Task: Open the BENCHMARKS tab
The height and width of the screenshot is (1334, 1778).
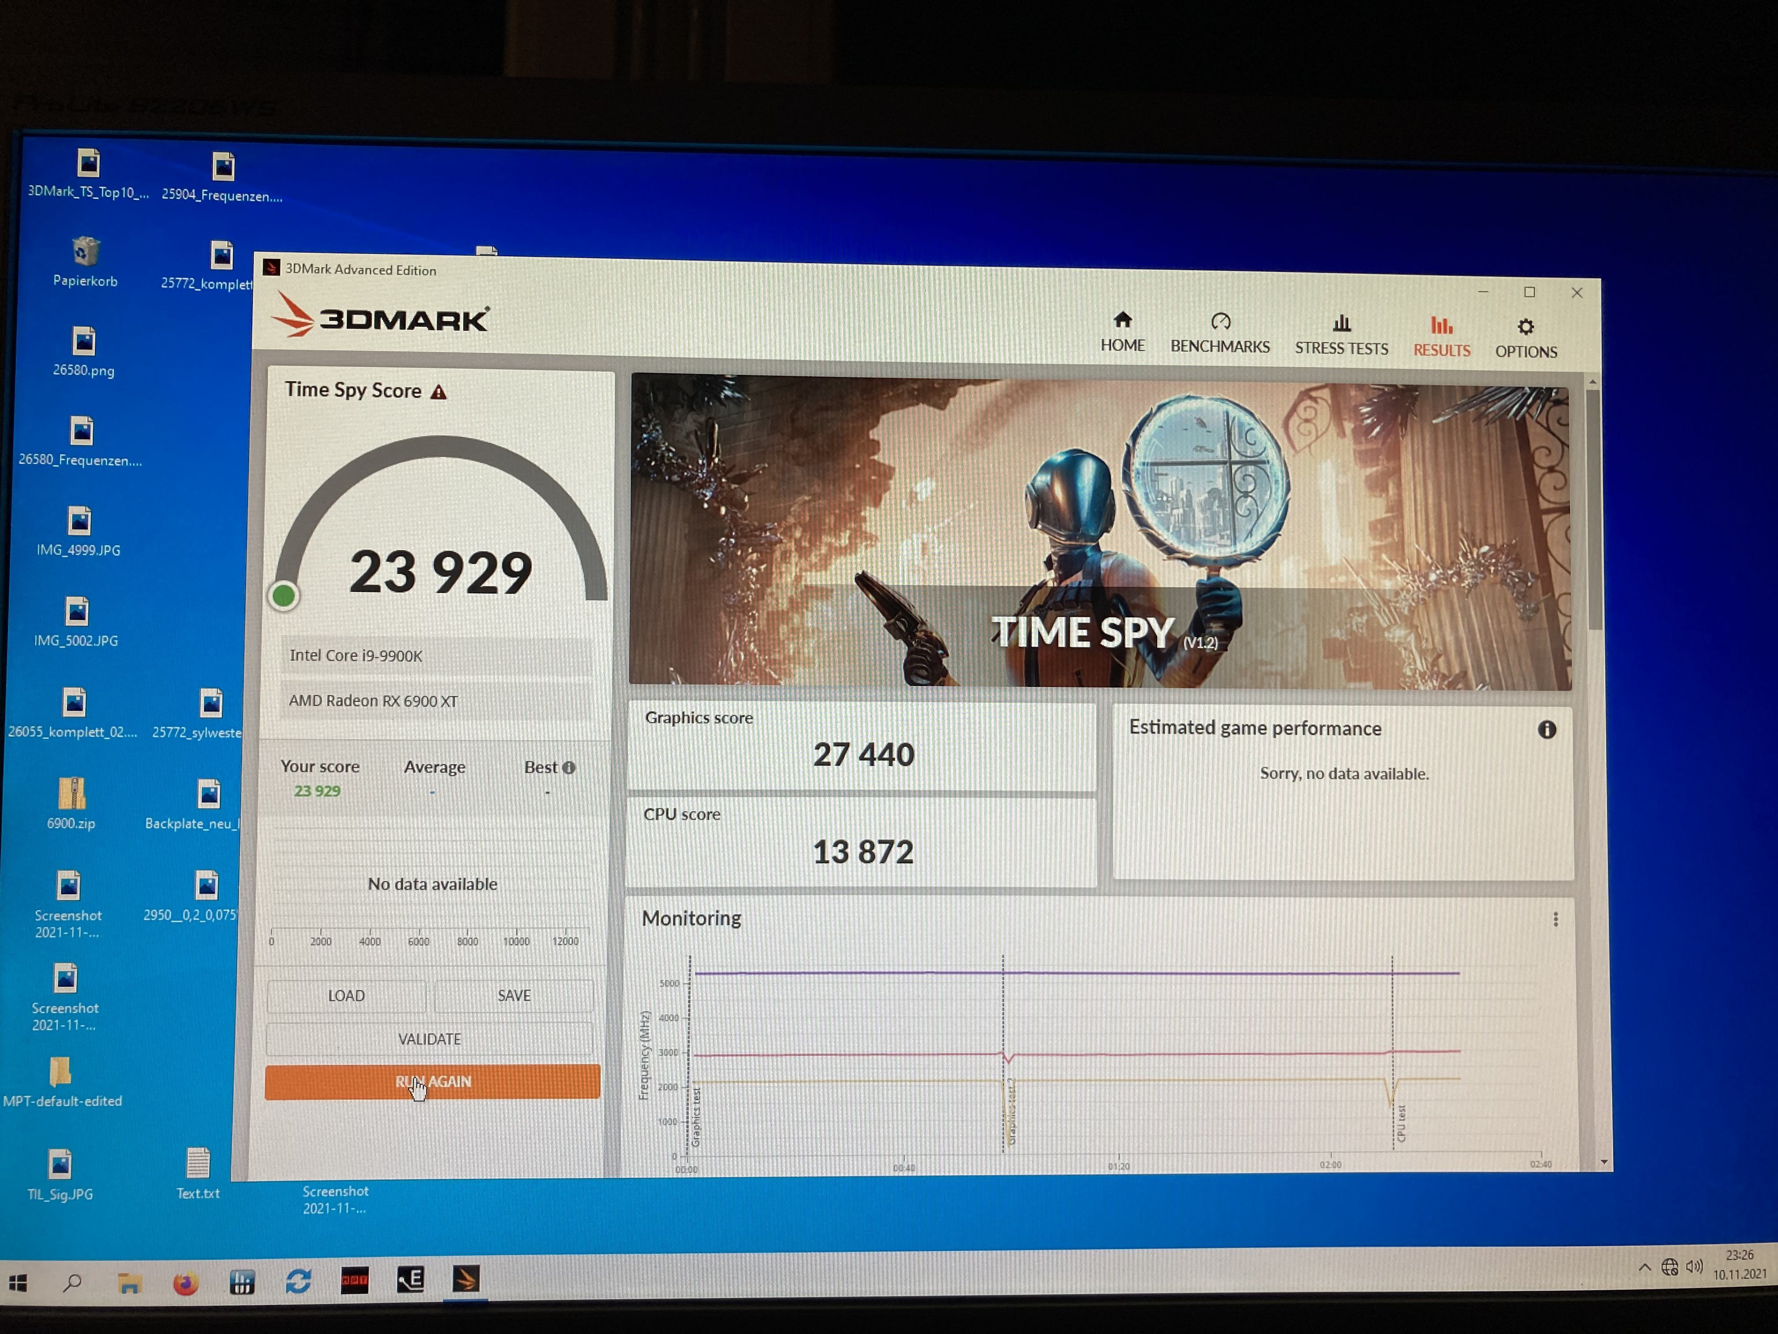Action: click(x=1219, y=333)
